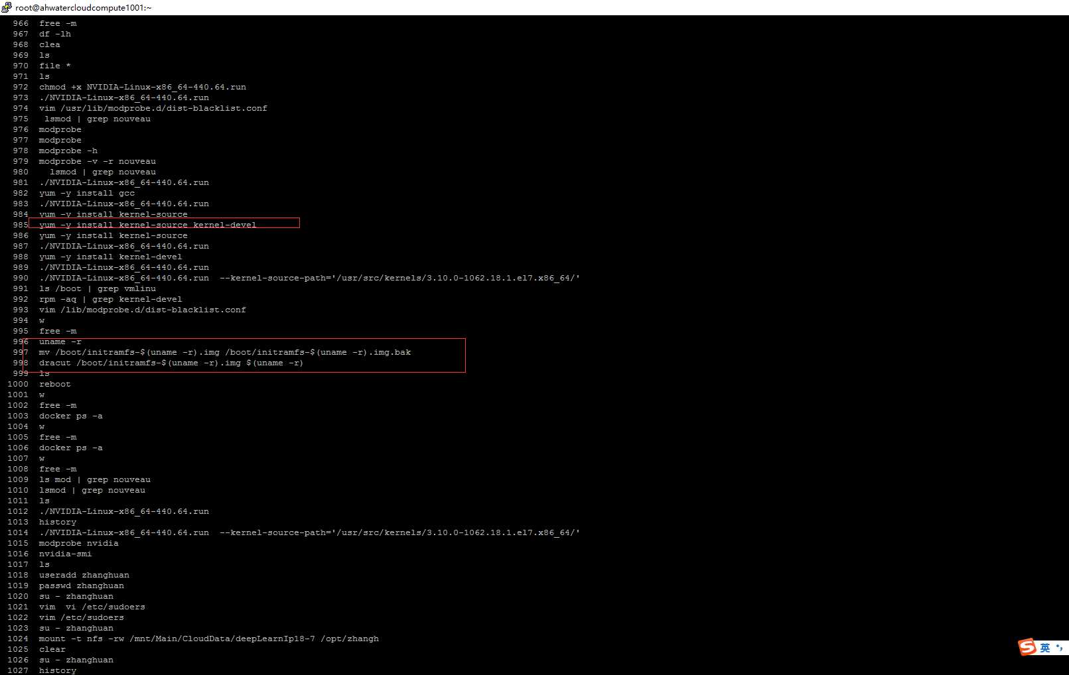Toggle the Sogou 英 language indicator
Image resolution: width=1069 pixels, height=675 pixels.
[1045, 647]
